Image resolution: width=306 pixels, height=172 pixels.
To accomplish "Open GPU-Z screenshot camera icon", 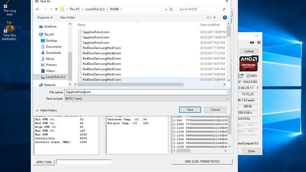I will [252, 43].
